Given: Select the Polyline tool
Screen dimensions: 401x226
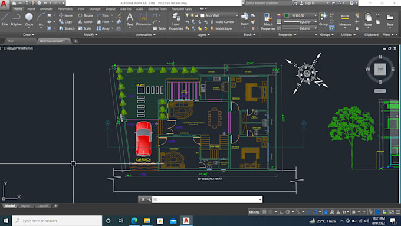Looking at the screenshot, I should (16, 19).
